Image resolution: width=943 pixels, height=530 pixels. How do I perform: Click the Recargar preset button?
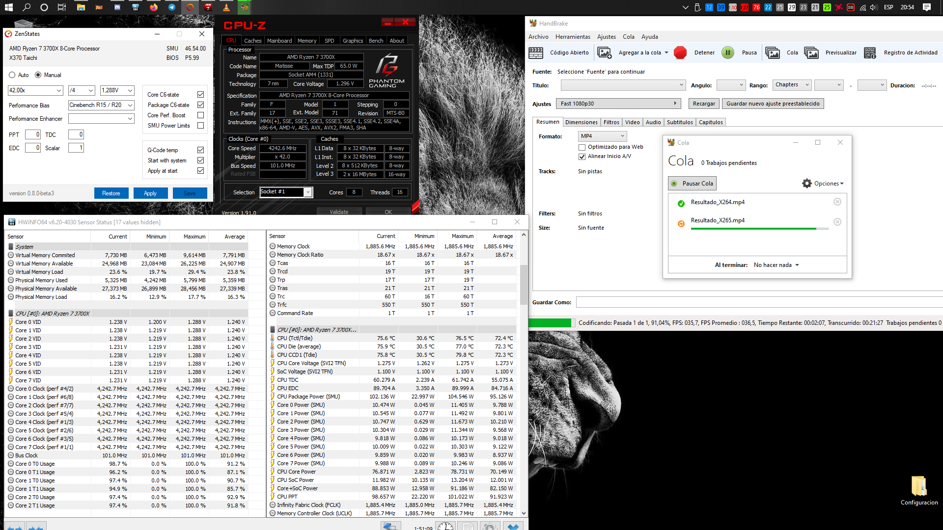(704, 104)
